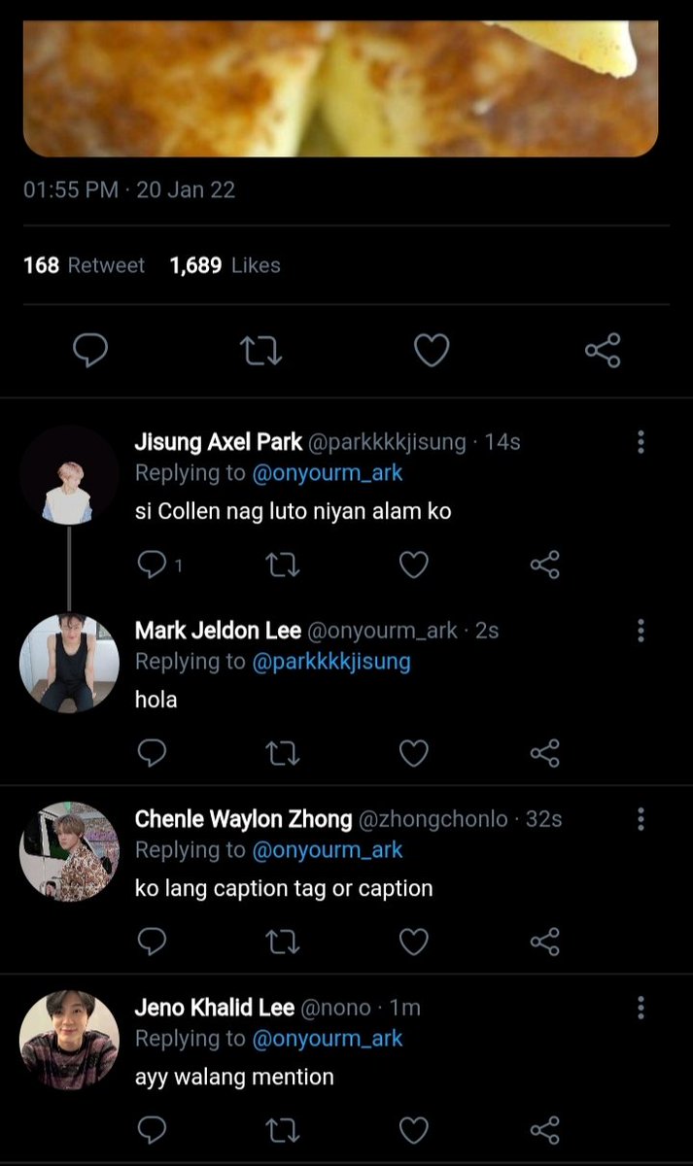This screenshot has width=693, height=1166.
Task: Reply to Jeno Khalid Lee's comment
Action: coord(151,1130)
